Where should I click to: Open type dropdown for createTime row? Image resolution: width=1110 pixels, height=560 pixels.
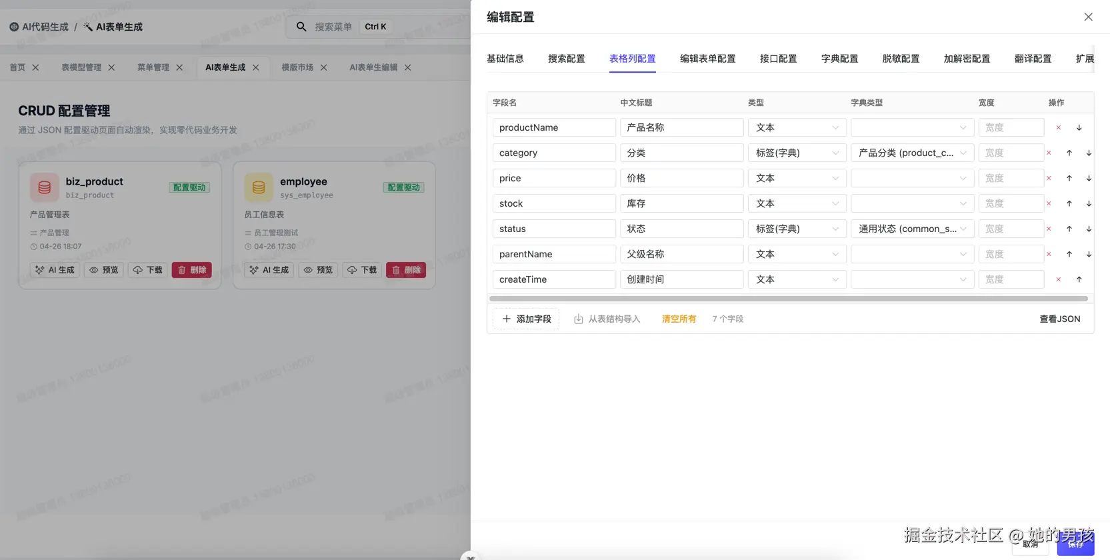pos(797,279)
